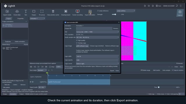Click the folder-plus icon beside new file in title bar

[x=149, y=6]
